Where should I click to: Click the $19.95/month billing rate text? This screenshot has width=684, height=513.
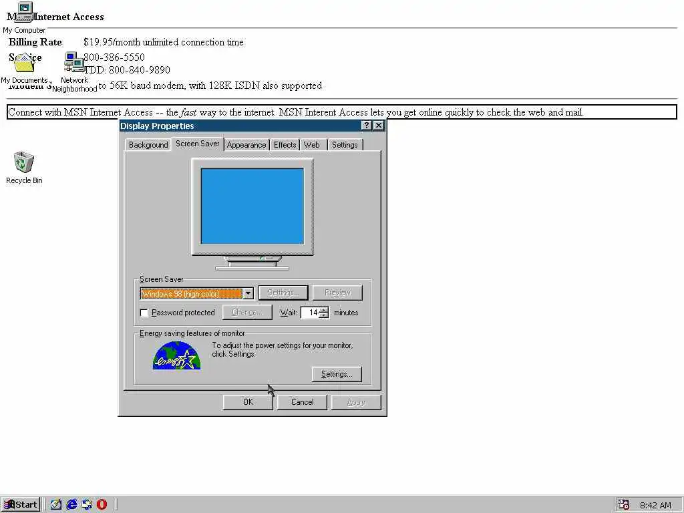tap(164, 42)
